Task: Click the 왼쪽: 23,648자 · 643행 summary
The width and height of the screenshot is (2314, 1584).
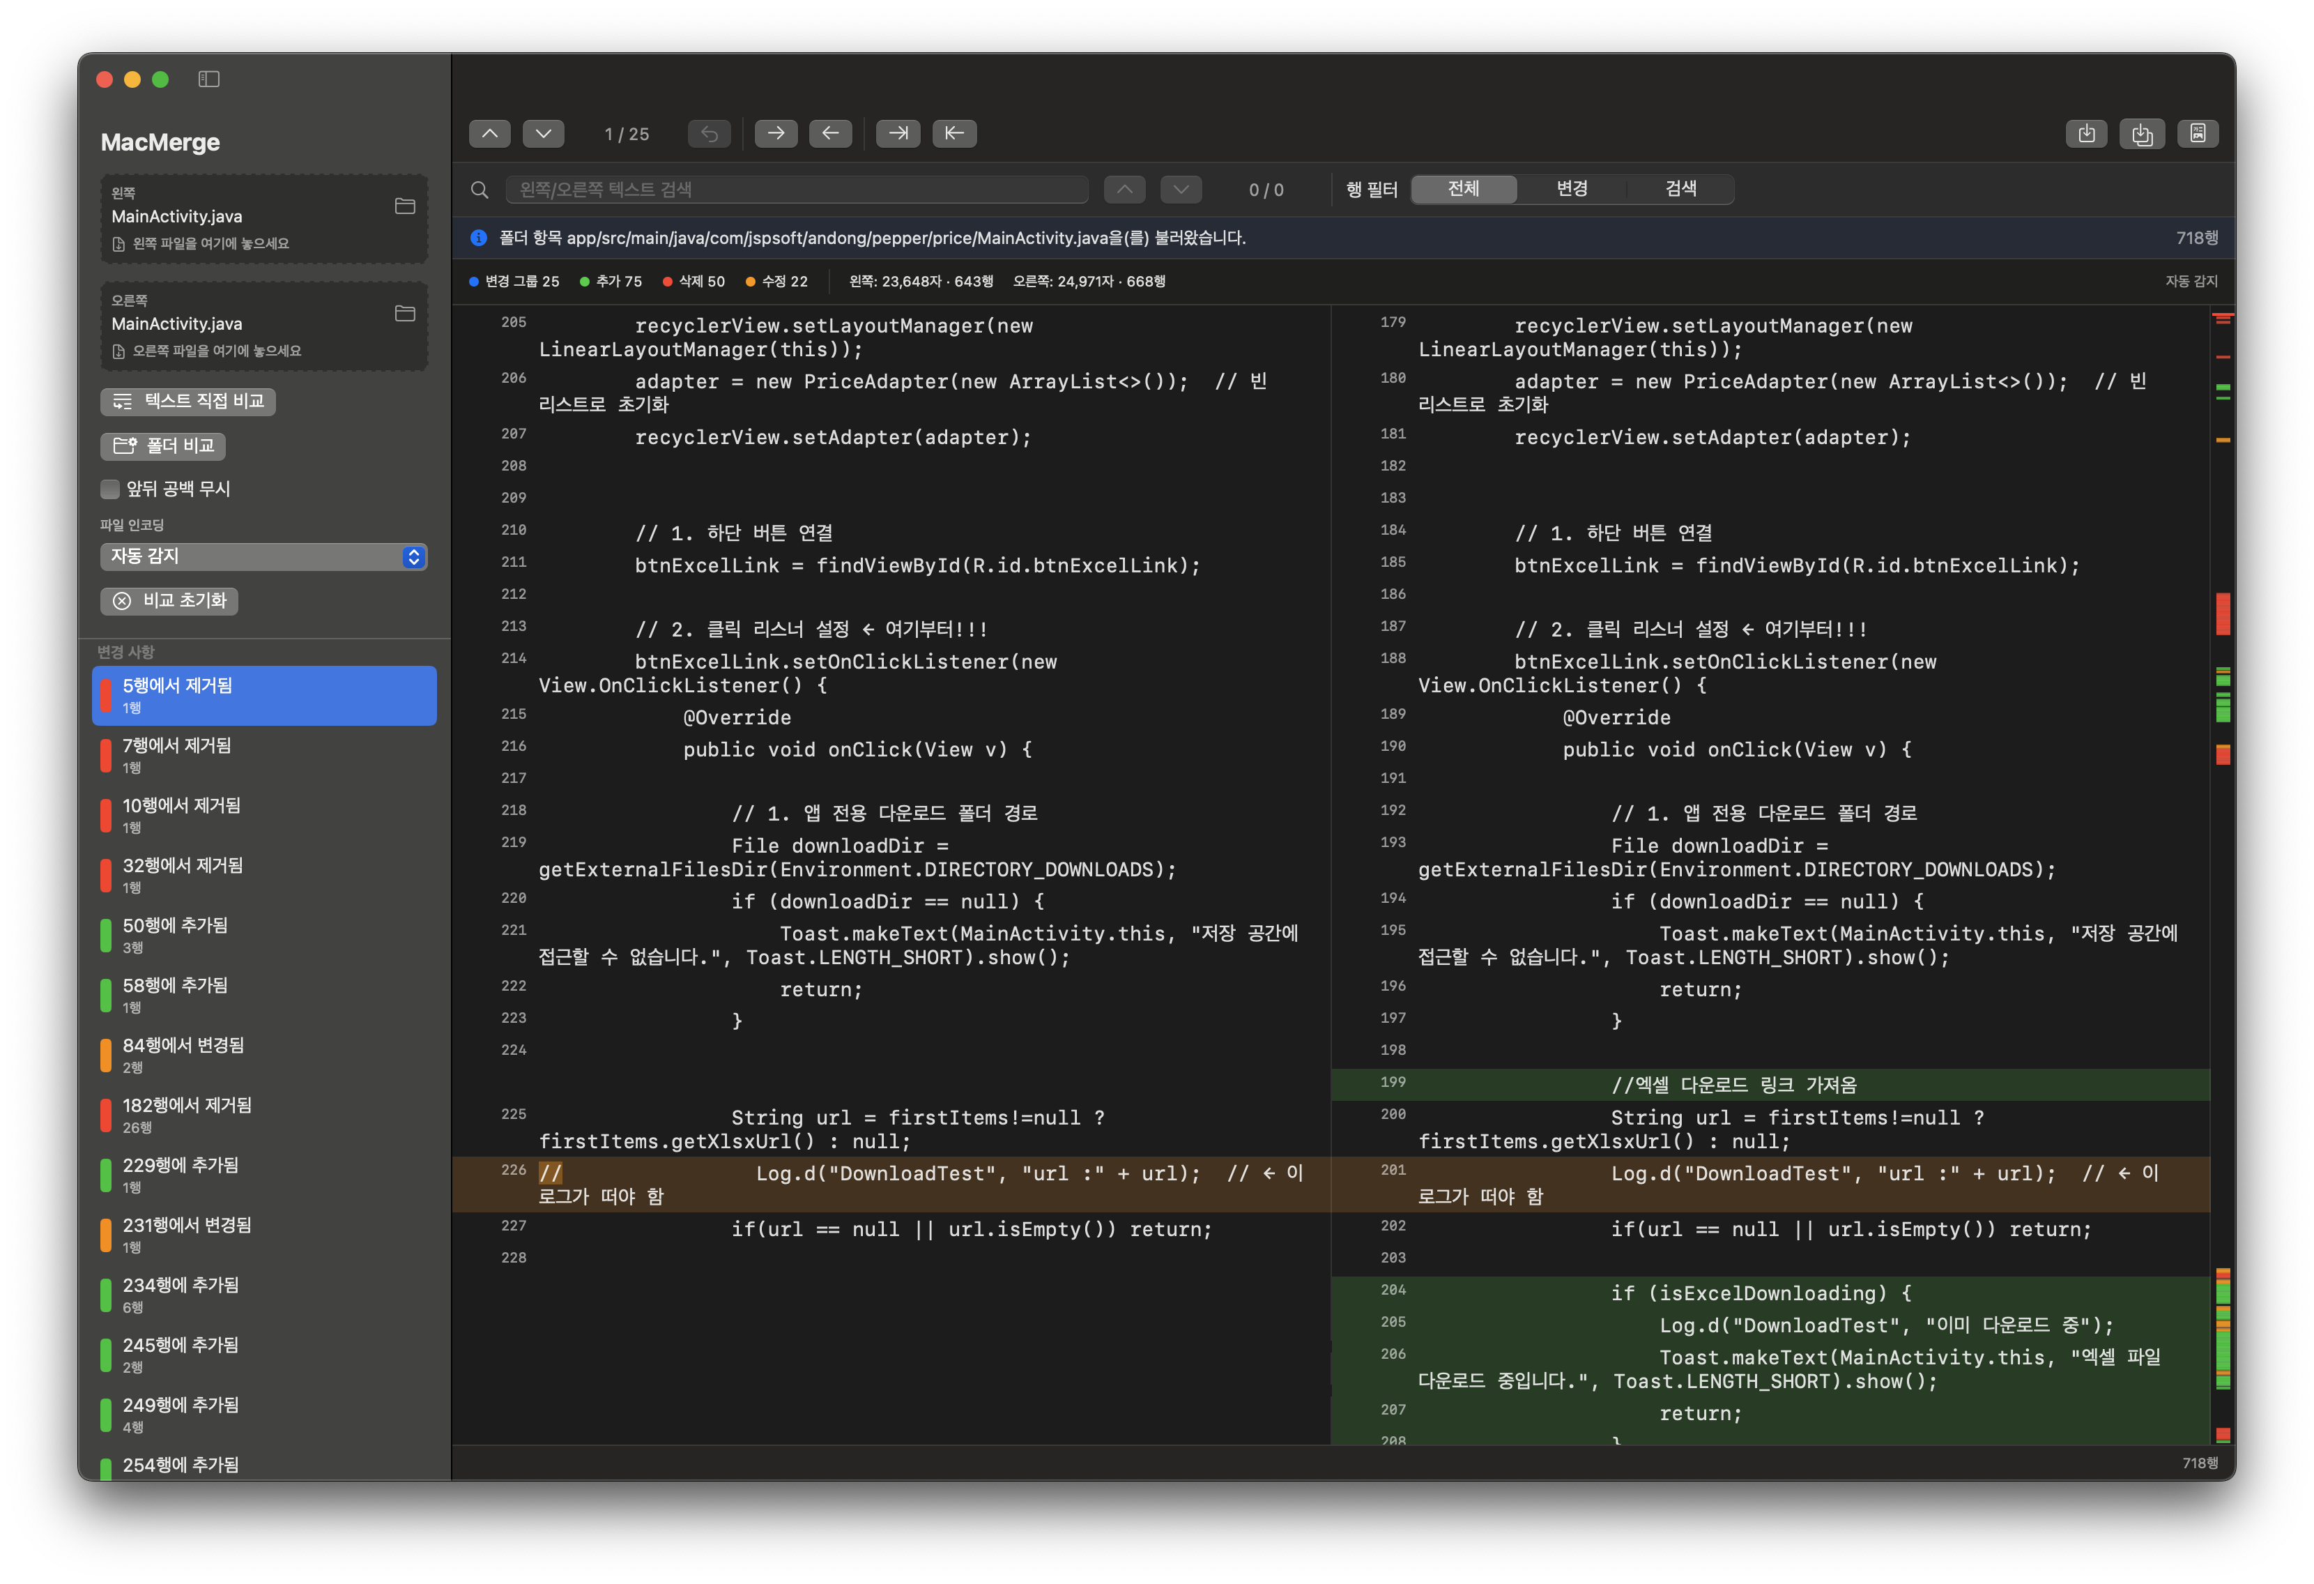Action: pyautogui.click(x=921, y=282)
